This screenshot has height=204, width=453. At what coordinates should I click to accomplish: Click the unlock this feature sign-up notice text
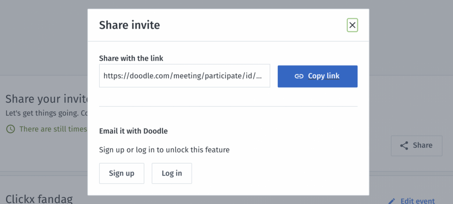pos(165,150)
